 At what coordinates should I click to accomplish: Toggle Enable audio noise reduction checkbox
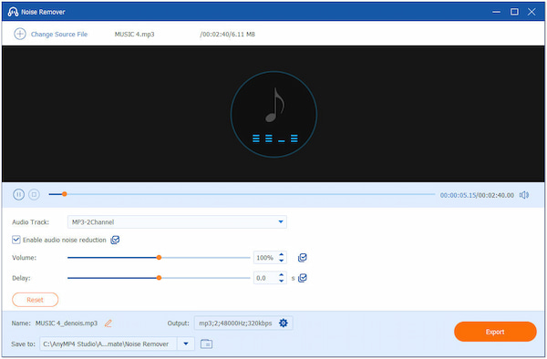tap(16, 240)
